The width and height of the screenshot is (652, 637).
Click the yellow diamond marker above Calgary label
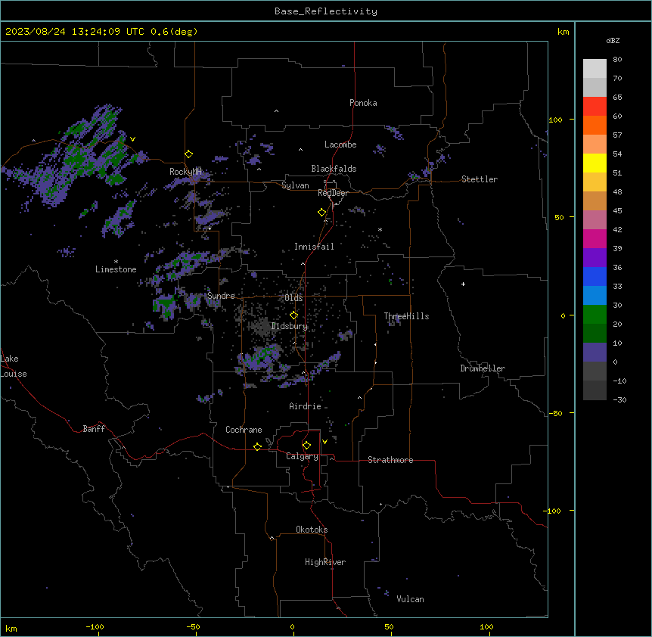click(306, 446)
